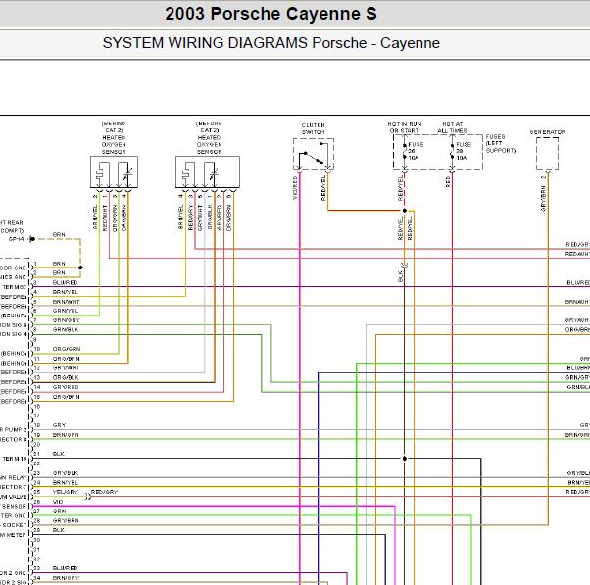590x585 pixels.
Task: Click the vertical BLK label below the fuse block
Action: pyautogui.click(x=400, y=276)
